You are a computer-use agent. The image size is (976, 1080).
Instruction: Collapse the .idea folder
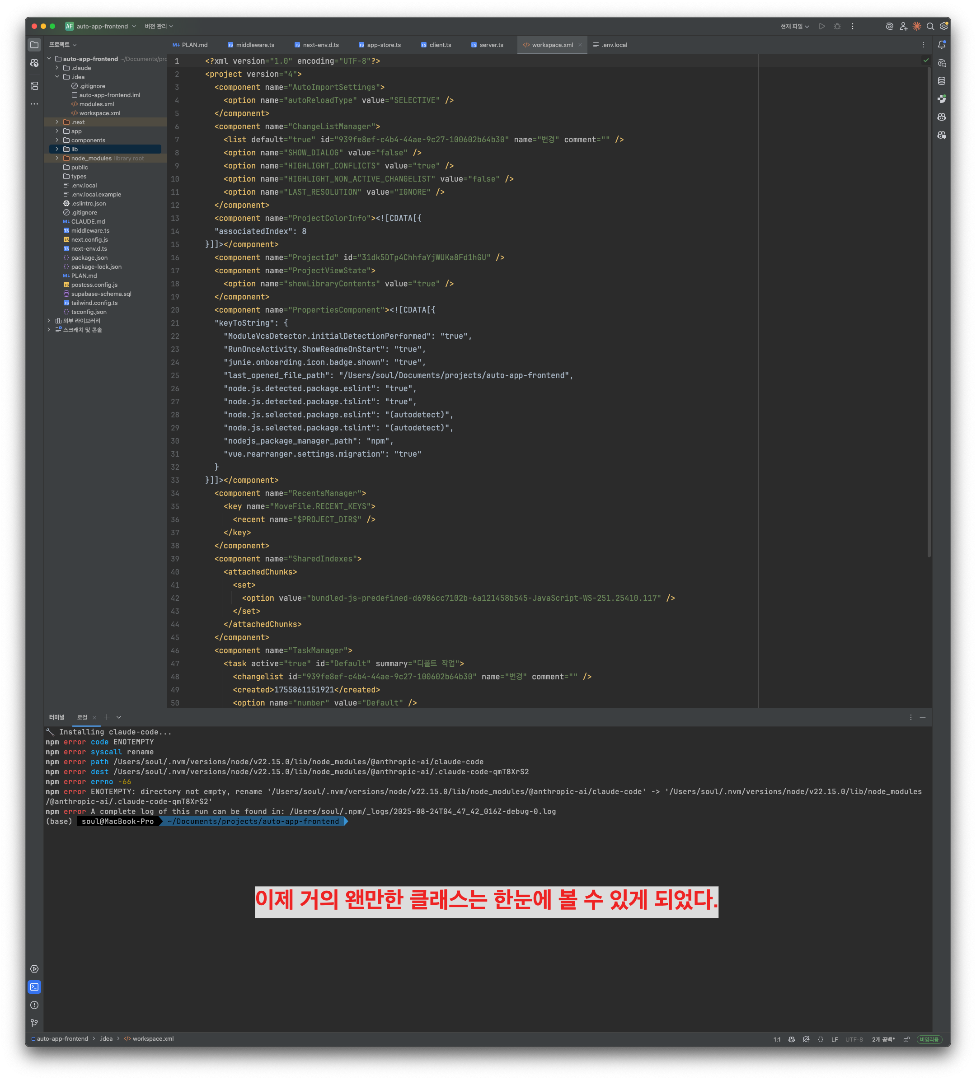pos(57,77)
